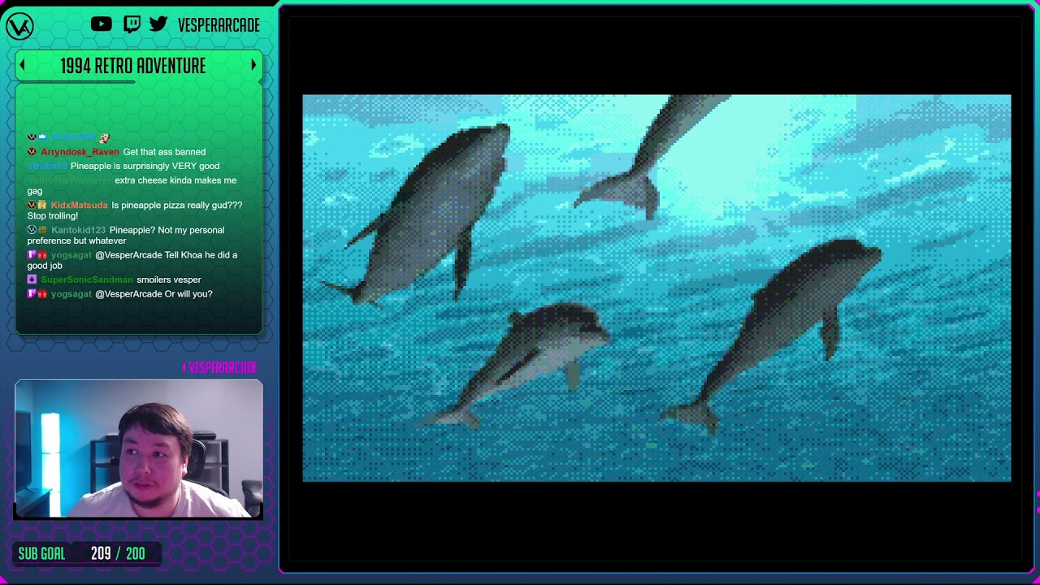Click 'Not my personal preference but whatever' message
Image resolution: width=1040 pixels, height=585 pixels.
[x=126, y=236]
